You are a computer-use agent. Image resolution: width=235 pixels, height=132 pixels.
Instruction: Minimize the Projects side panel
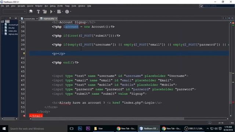(x=16, y=18)
